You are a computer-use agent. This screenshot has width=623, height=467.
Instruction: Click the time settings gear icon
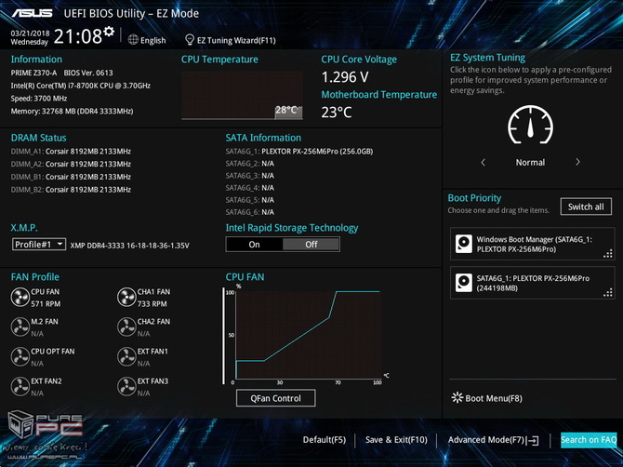(x=109, y=32)
